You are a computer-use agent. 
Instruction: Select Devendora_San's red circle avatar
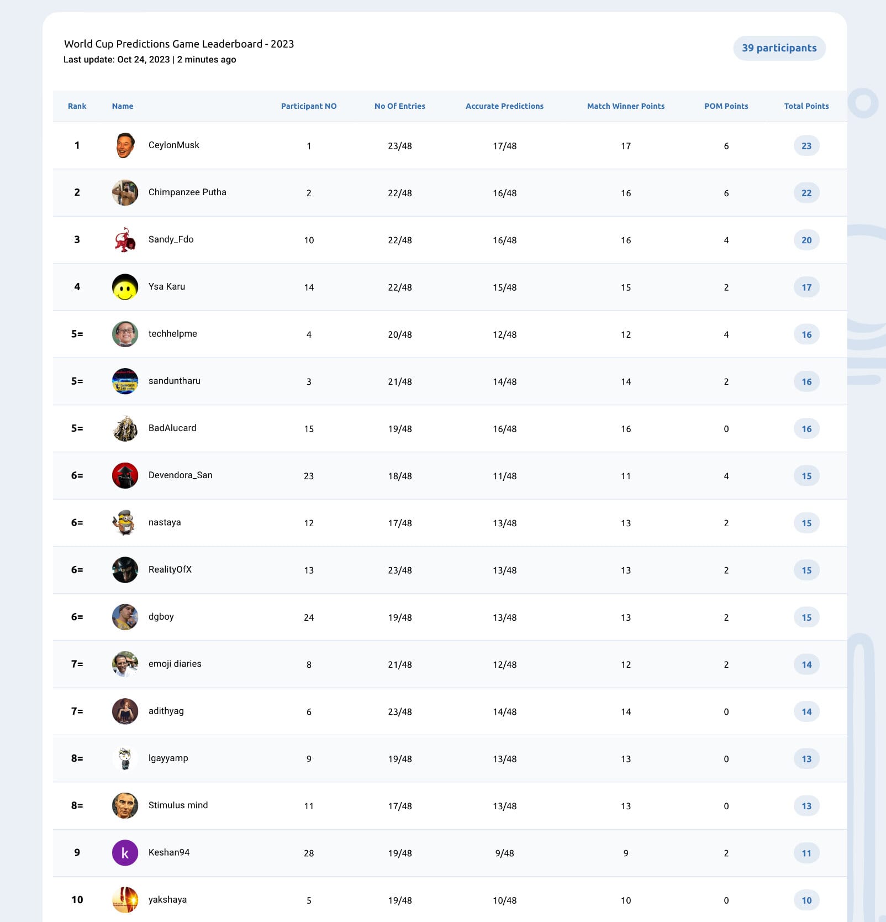click(x=125, y=475)
